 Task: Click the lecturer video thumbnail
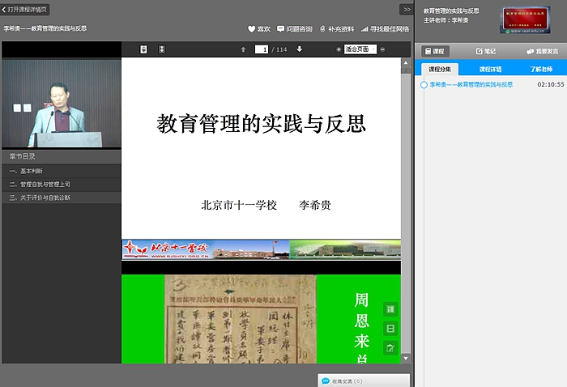coord(62,104)
